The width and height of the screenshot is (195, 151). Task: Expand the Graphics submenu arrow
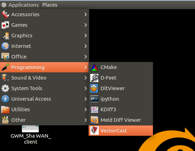pos(86,36)
